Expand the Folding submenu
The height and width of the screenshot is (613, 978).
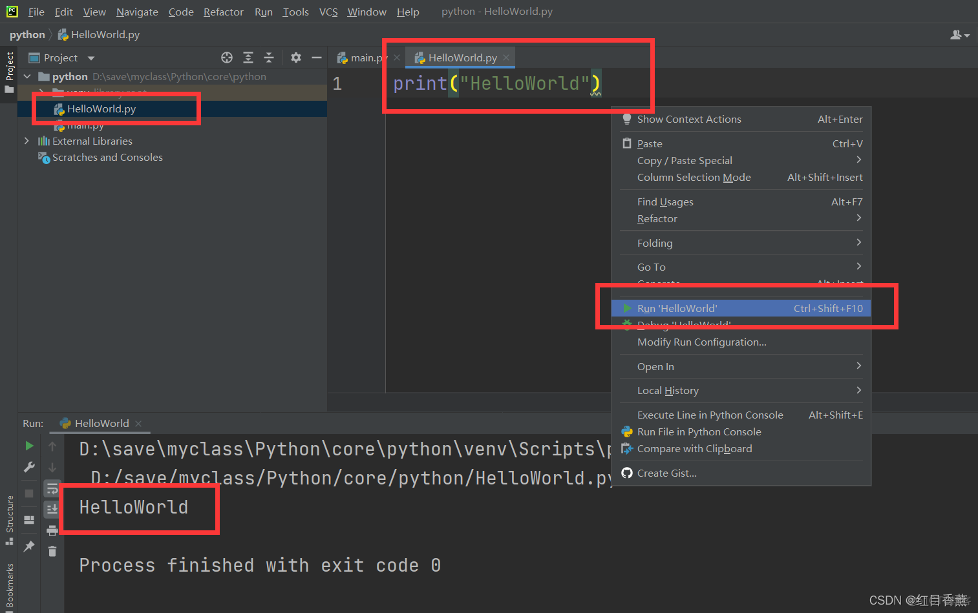coord(741,243)
